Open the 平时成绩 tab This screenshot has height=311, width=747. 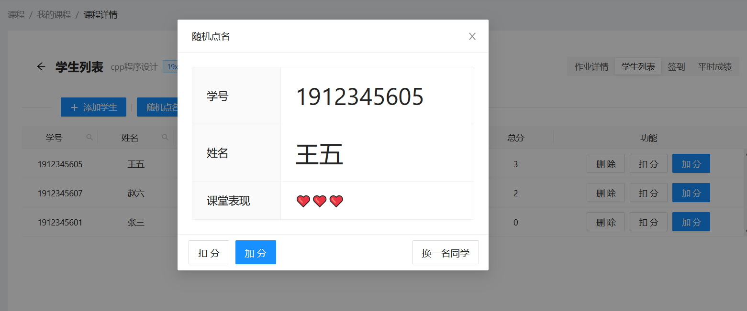tap(715, 67)
